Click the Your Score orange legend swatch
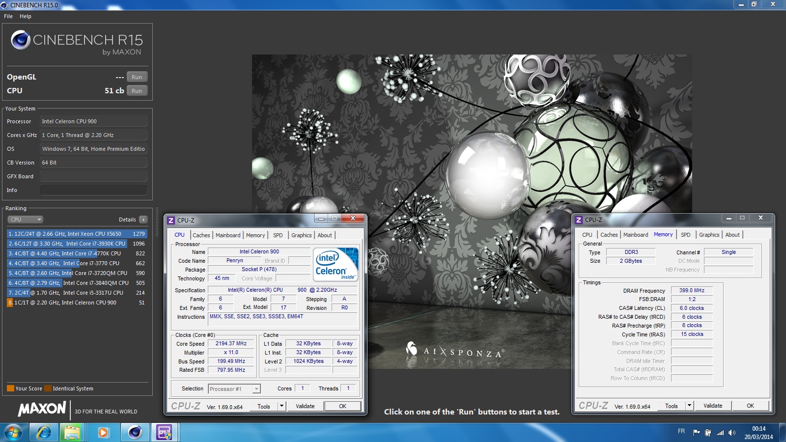This screenshot has width=786, height=442. (10, 388)
